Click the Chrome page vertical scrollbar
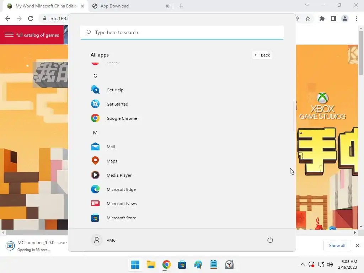This screenshot has width=364, height=273. 361,53
